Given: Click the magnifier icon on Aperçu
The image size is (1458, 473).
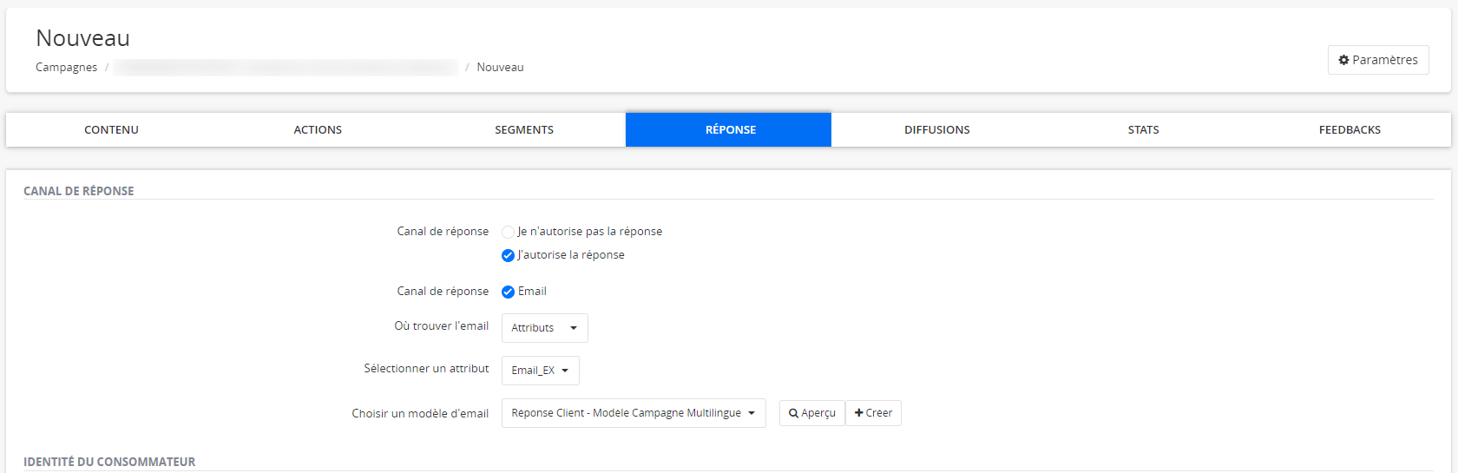Looking at the screenshot, I should (x=793, y=413).
